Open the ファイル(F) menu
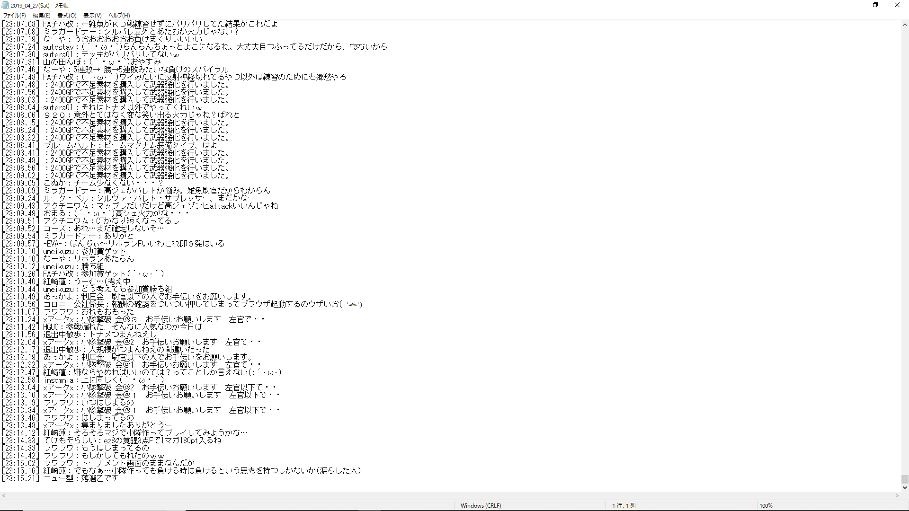This screenshot has width=909, height=511. coord(14,16)
